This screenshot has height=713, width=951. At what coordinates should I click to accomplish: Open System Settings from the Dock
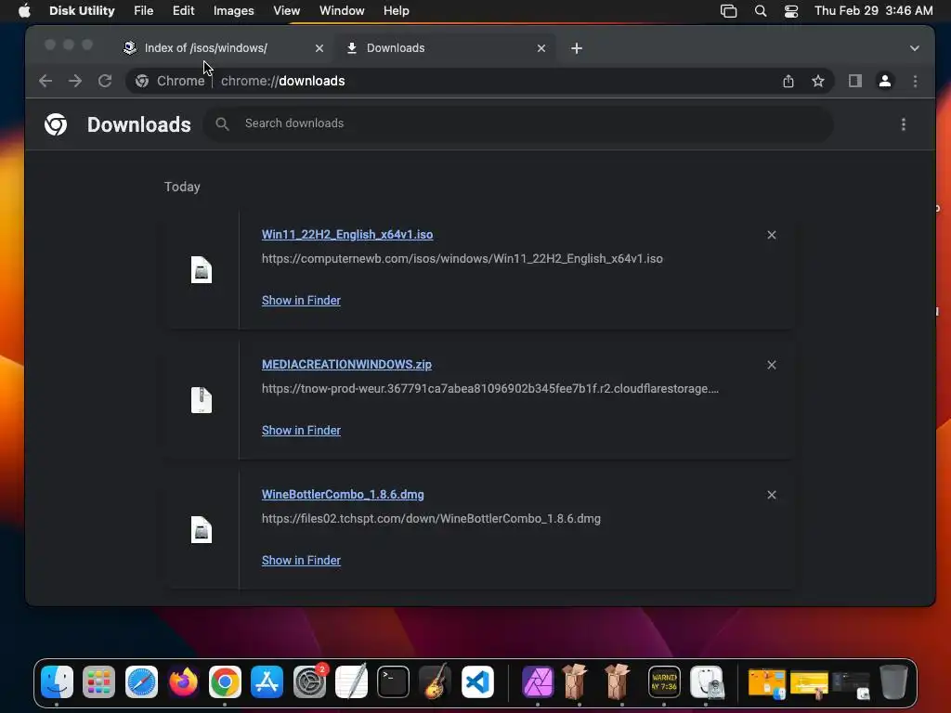309,682
